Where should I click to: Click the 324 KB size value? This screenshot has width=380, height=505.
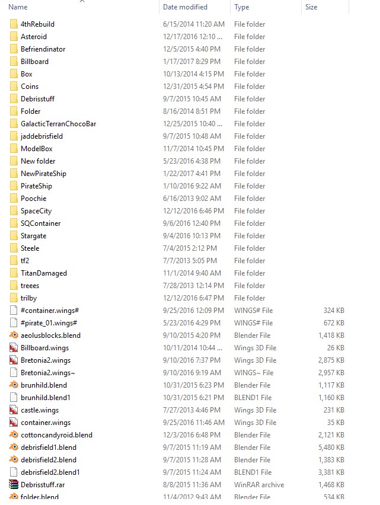pos(334,311)
